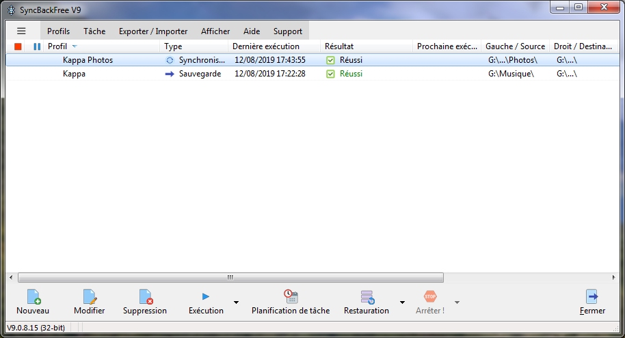This screenshot has width=625, height=338.
Task: Expand the Exécution dropdown arrow
Action: 236,302
